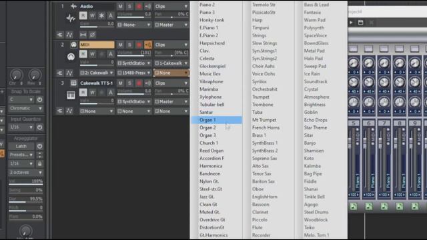Open Cakewalk TTS-1 Master output dropdown
Image resolution: width=427 pixels, height=240 pixels.
click(171, 101)
